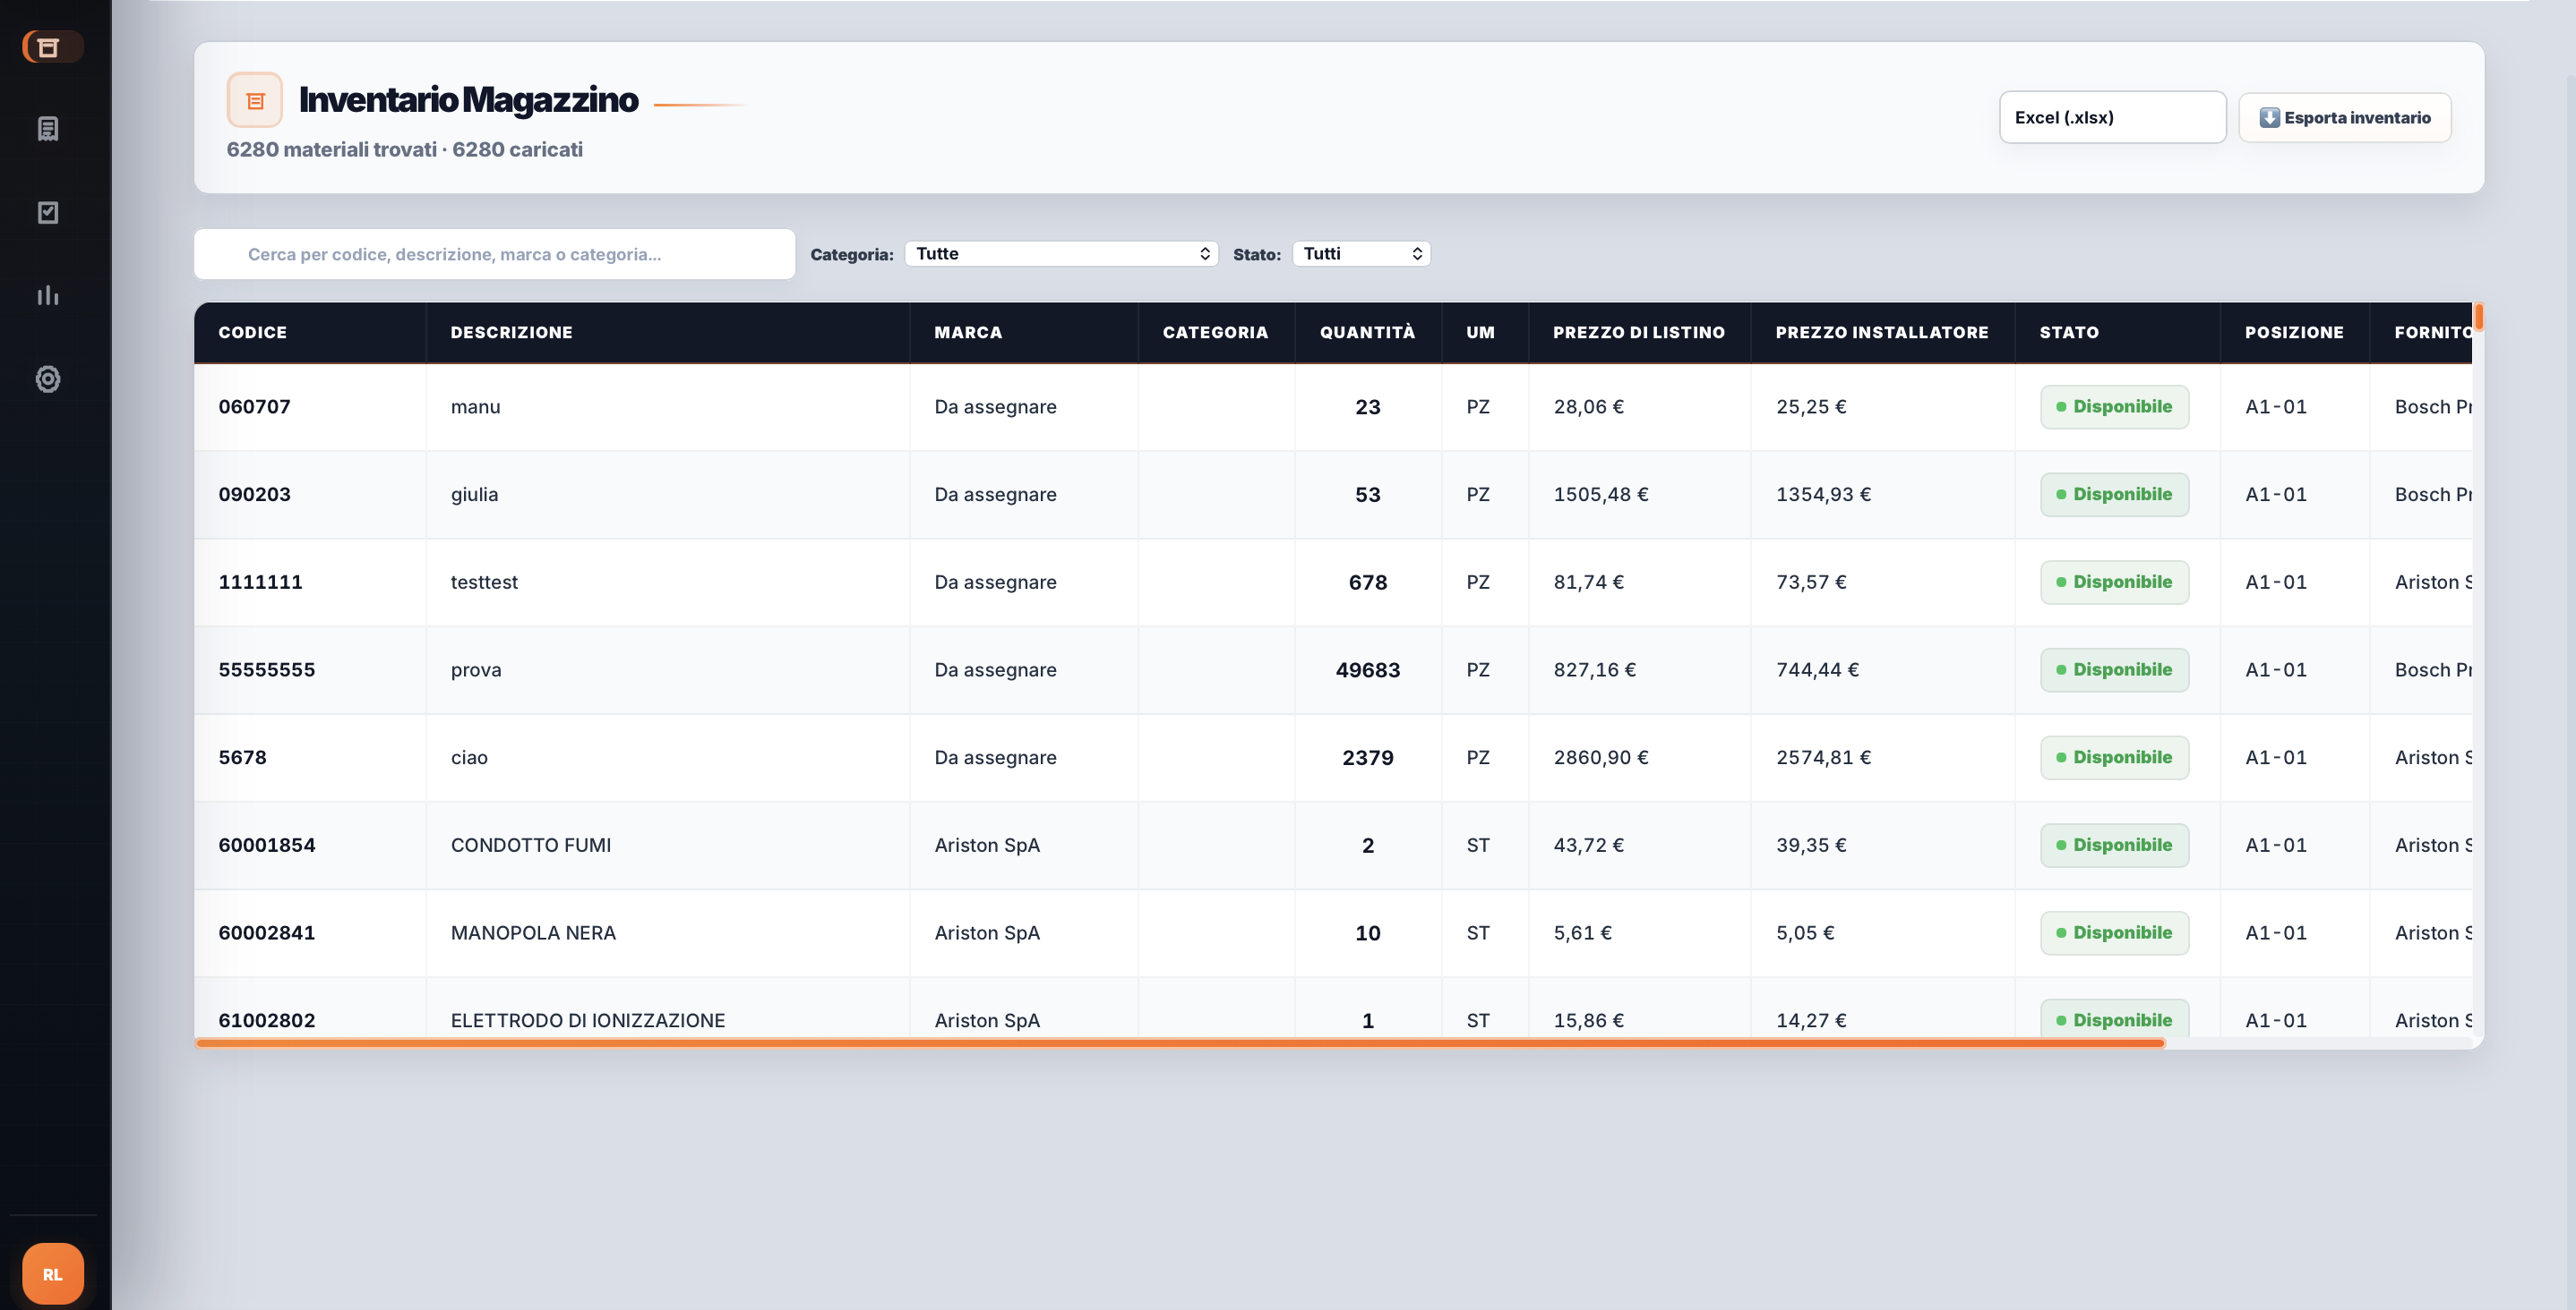Click the description 'manu'
Image resolution: width=2576 pixels, height=1310 pixels.
coord(475,406)
